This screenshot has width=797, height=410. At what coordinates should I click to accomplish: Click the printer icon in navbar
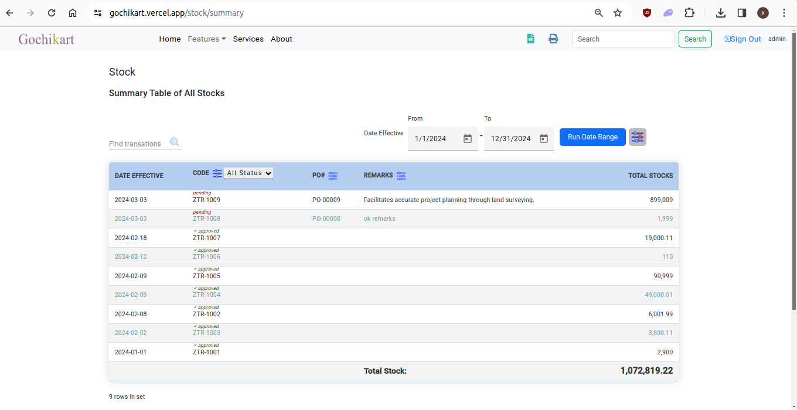[x=553, y=39]
